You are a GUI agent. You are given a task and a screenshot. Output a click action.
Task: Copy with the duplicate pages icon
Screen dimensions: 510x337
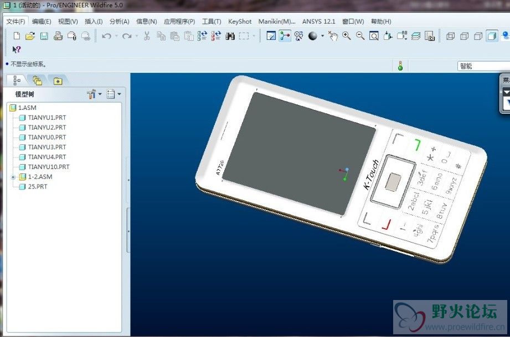tap(161, 36)
